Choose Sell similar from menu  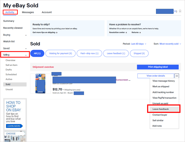pyautogui.click(x=158, y=120)
